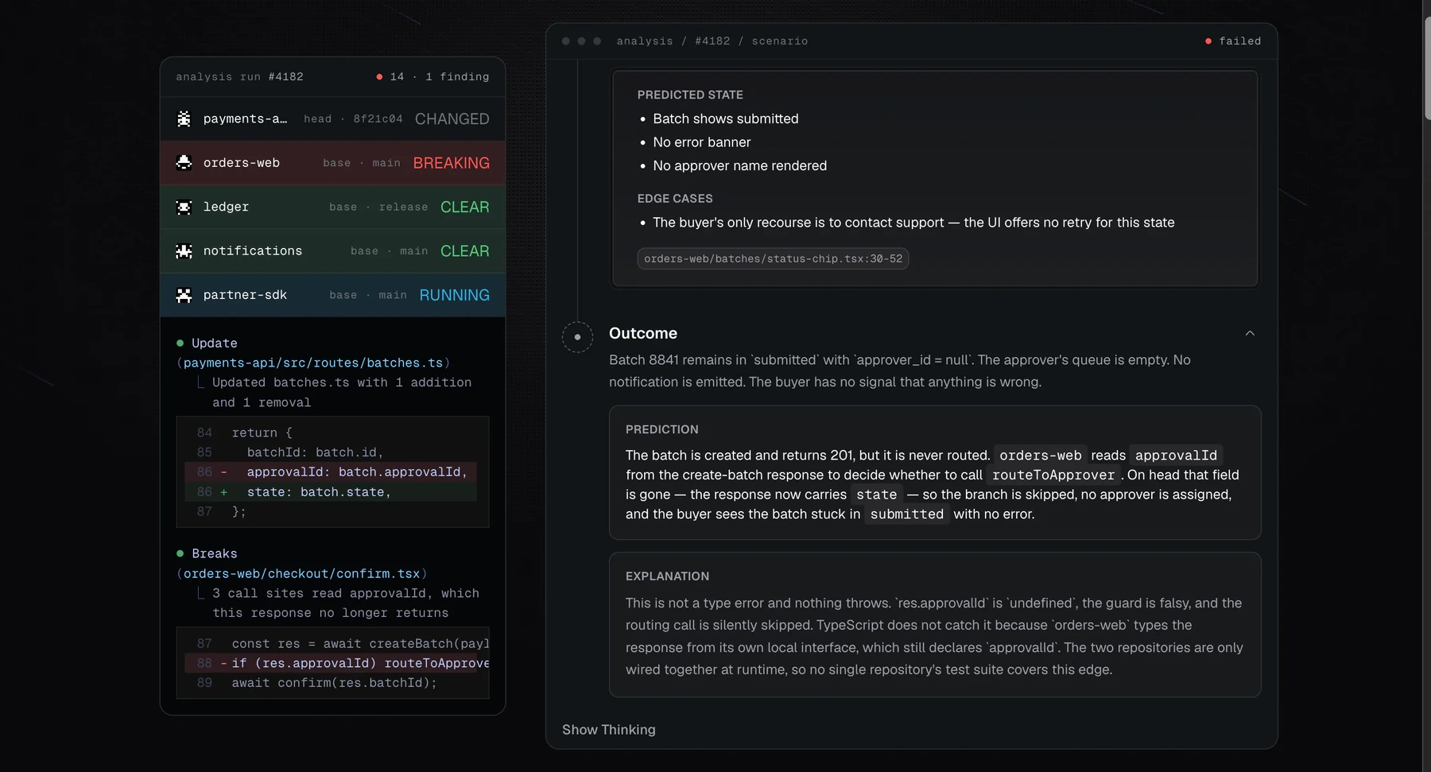Open orders-web/checkout/confirm.tsx link
The image size is (1431, 772).
point(301,573)
